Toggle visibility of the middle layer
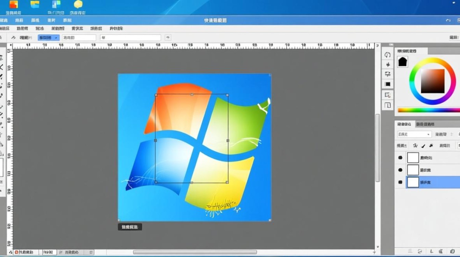The height and width of the screenshot is (257, 460). [400, 170]
